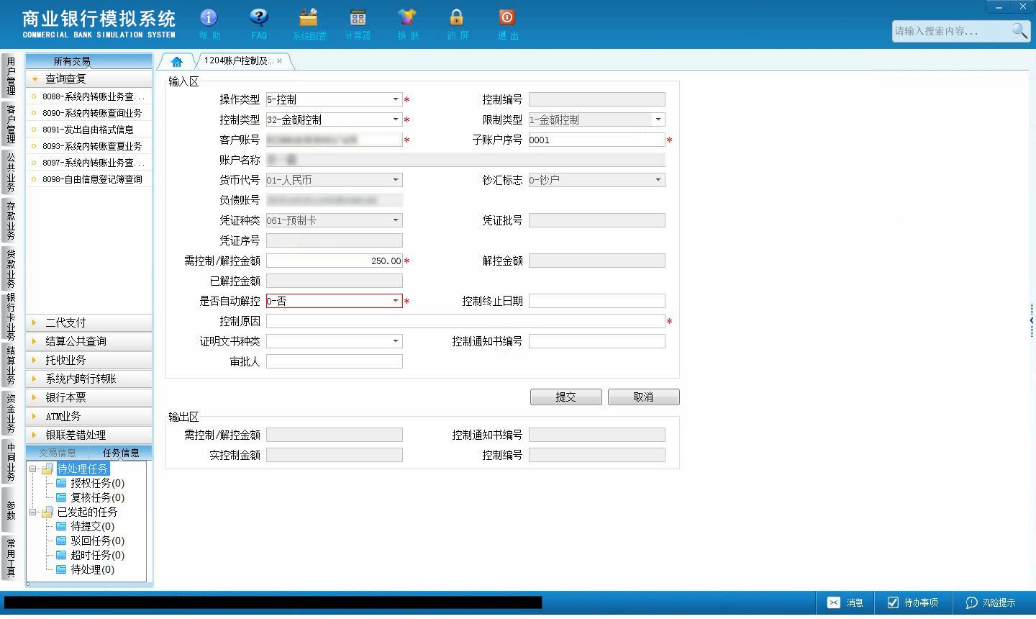
Task: Click the 提交 submit button
Action: click(x=565, y=397)
